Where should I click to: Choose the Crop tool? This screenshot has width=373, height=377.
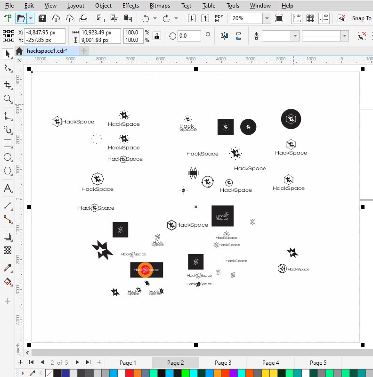point(8,85)
